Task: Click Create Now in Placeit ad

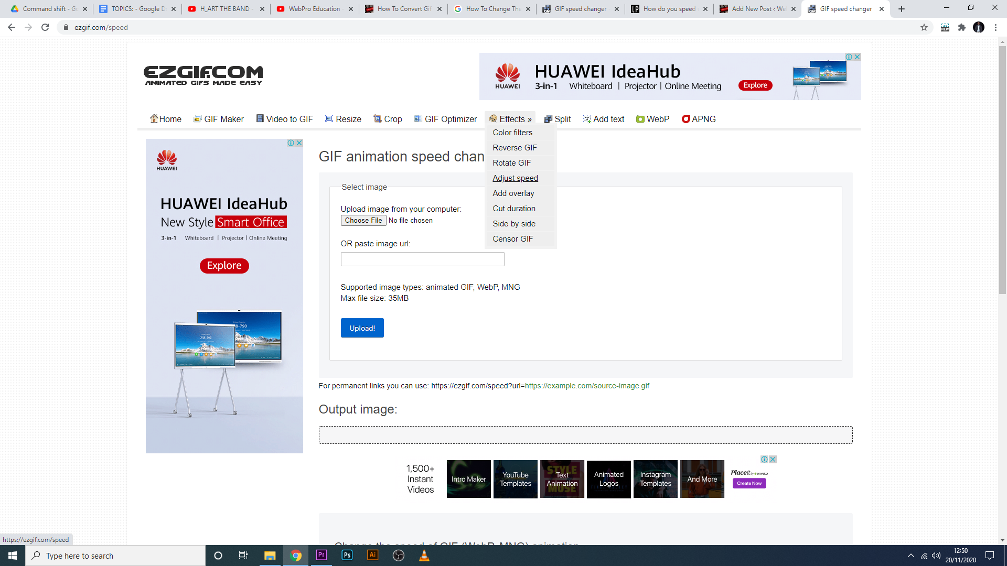Action: (x=749, y=483)
